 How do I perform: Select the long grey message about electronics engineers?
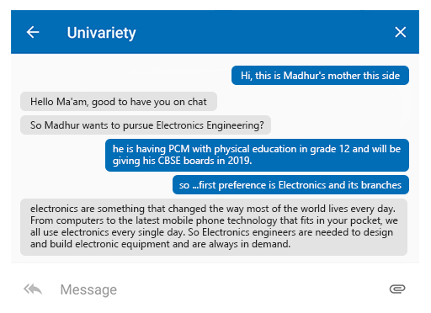click(x=214, y=227)
